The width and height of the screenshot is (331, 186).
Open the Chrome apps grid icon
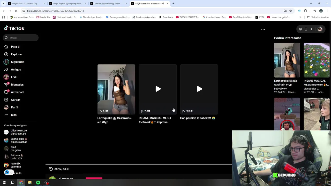point(3,17)
